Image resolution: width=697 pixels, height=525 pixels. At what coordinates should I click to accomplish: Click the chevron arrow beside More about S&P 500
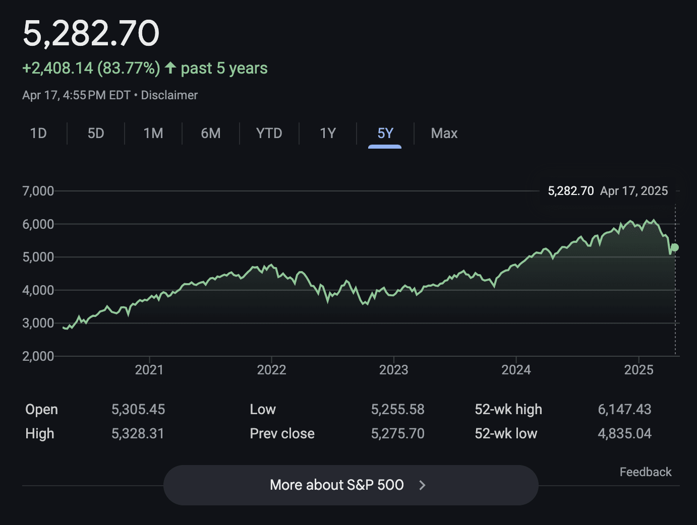(x=423, y=485)
